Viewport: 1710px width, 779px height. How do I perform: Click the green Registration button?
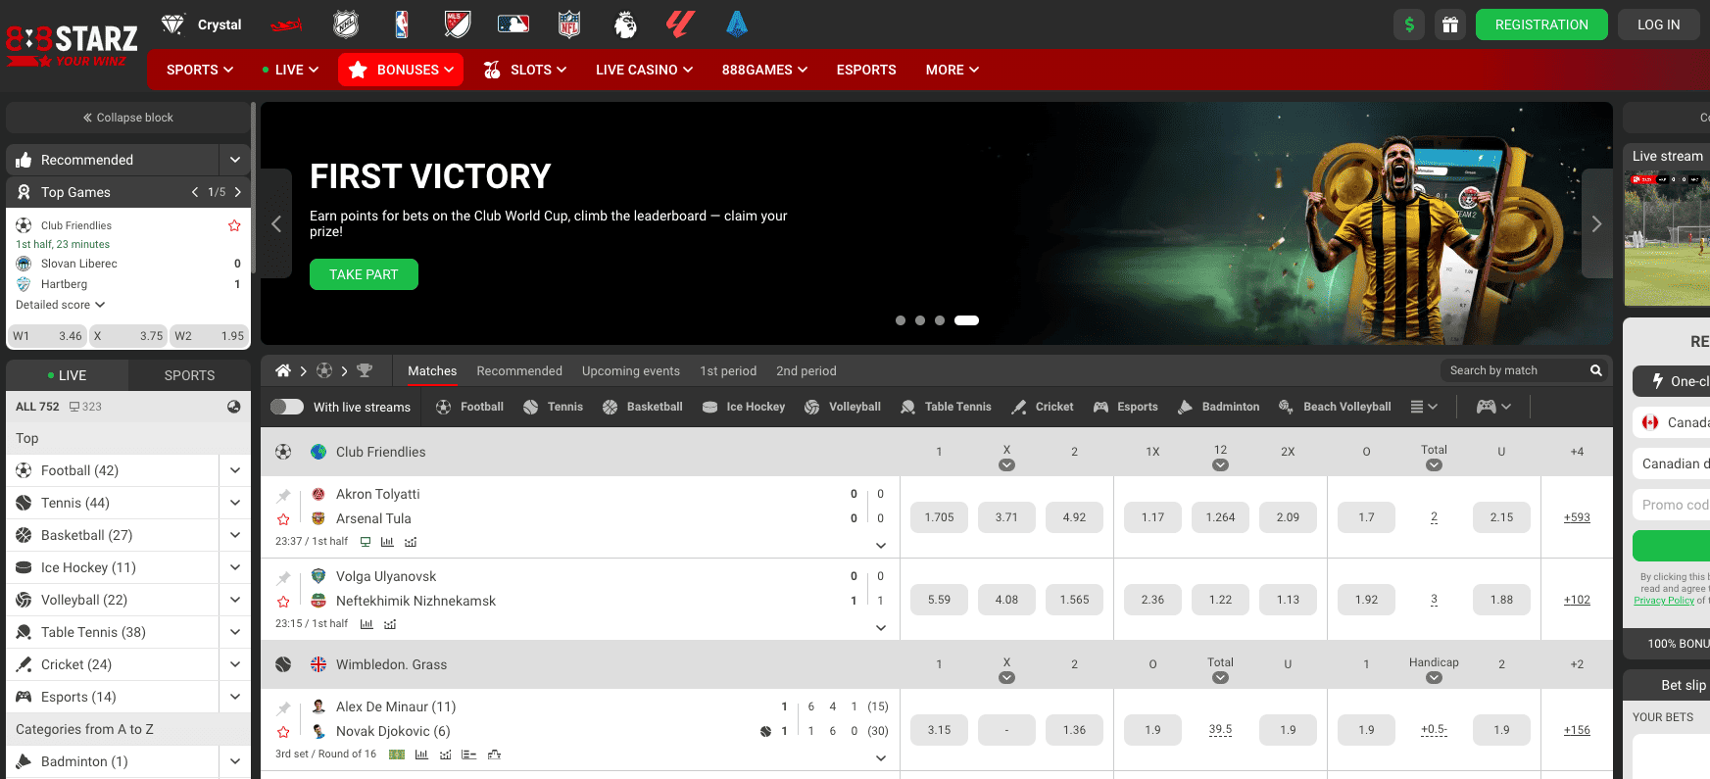(x=1541, y=24)
